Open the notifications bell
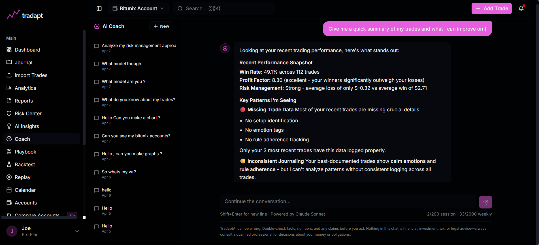This screenshot has width=539, height=245. pos(521,8)
